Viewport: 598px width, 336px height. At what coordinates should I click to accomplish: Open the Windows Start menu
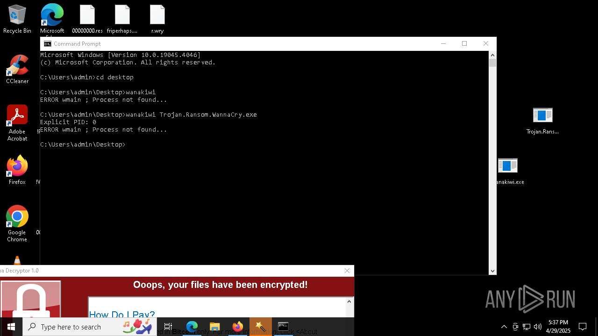point(11,327)
